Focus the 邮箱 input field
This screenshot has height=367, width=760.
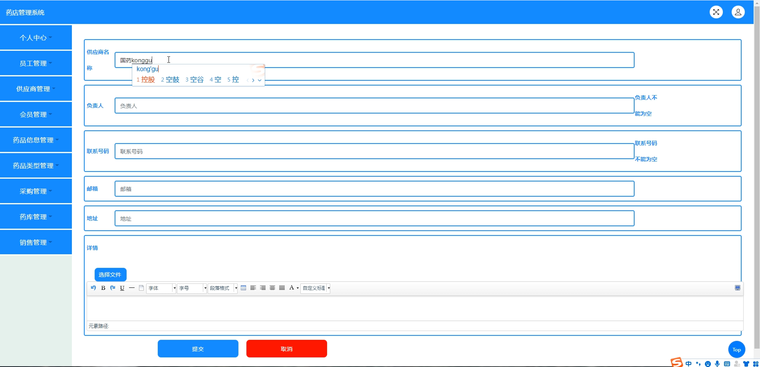375,189
